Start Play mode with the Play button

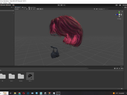pyautogui.click(x=59, y=5)
